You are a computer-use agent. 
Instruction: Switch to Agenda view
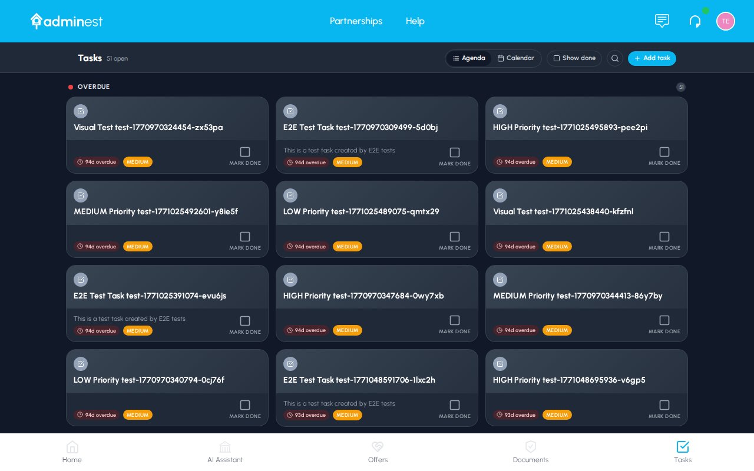tap(469, 58)
